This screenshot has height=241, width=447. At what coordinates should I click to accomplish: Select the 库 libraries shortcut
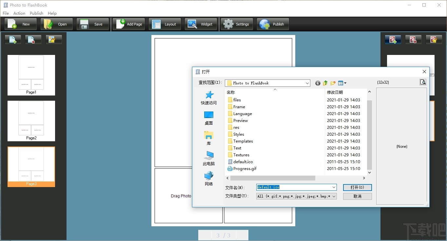pos(209,138)
